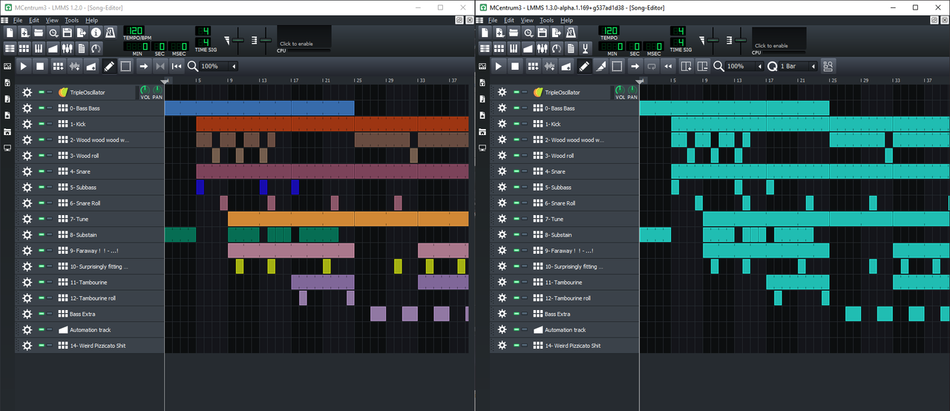The image size is (950, 411).
Task: Mute 4- Snare track in LMMS 1.2.0
Action: click(42, 171)
